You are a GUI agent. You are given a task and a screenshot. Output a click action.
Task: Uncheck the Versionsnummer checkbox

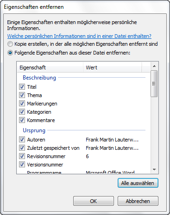pyautogui.click(x=22, y=165)
